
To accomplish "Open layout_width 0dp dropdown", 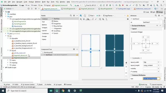I will coord(158,62).
